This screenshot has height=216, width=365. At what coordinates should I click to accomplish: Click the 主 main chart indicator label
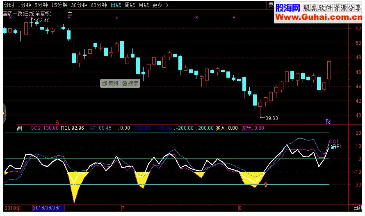[x=70, y=14]
